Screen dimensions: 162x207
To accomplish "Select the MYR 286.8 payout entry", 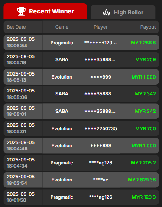I will tap(143, 43).
